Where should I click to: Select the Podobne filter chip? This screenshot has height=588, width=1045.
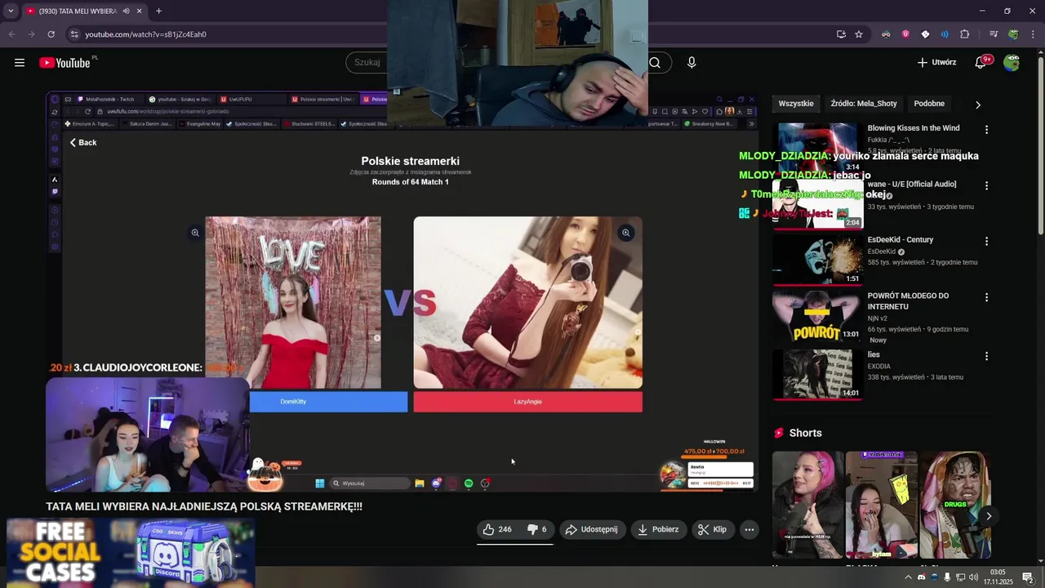[x=929, y=104]
